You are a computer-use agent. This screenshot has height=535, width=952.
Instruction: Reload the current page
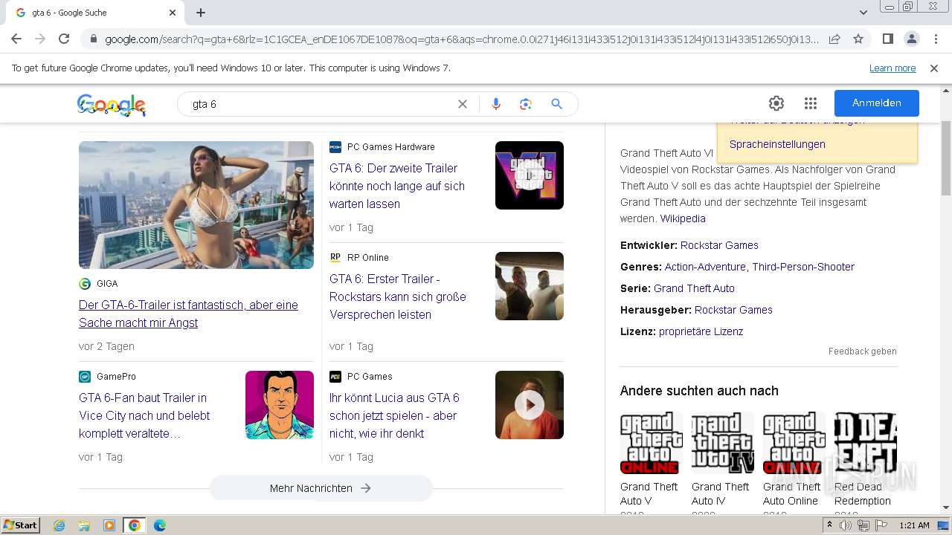64,39
